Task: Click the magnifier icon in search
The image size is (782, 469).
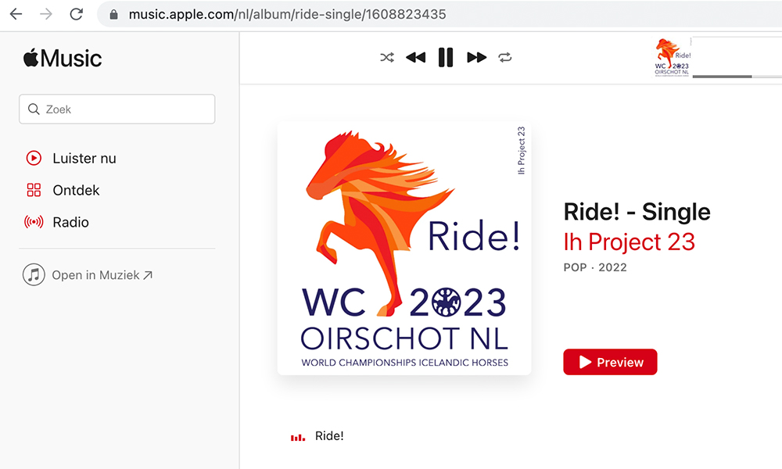Action: pos(34,109)
